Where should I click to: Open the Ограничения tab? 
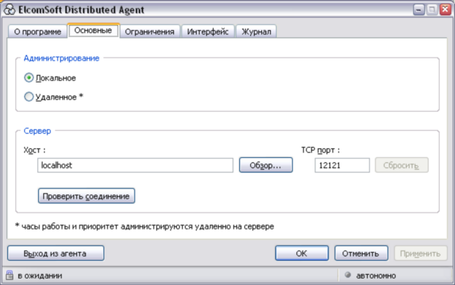149,31
